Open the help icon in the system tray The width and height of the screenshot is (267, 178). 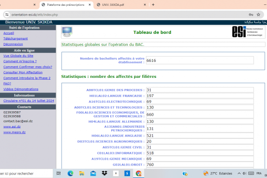click(x=185, y=174)
